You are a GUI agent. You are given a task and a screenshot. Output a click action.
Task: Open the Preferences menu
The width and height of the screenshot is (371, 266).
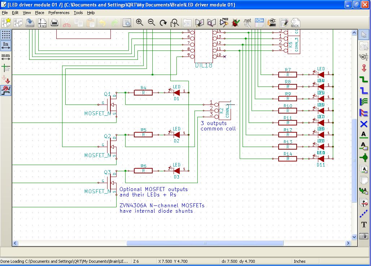coord(59,13)
